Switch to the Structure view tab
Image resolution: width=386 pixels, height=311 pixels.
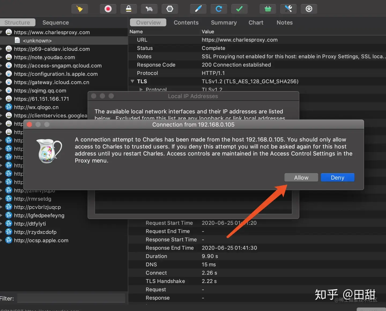point(17,23)
